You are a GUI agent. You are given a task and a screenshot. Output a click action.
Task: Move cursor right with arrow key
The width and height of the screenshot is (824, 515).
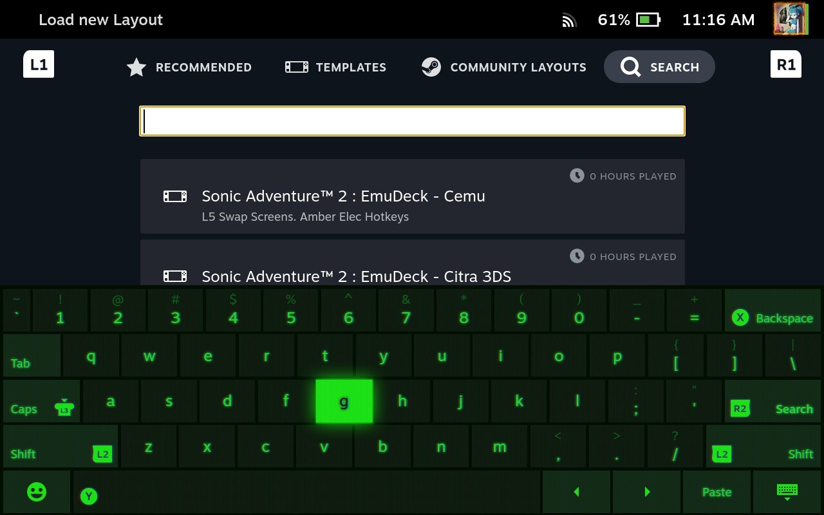pyautogui.click(x=647, y=492)
